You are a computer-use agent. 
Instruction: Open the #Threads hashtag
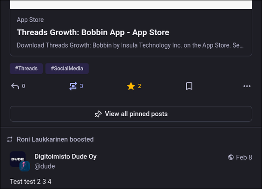click(26, 69)
